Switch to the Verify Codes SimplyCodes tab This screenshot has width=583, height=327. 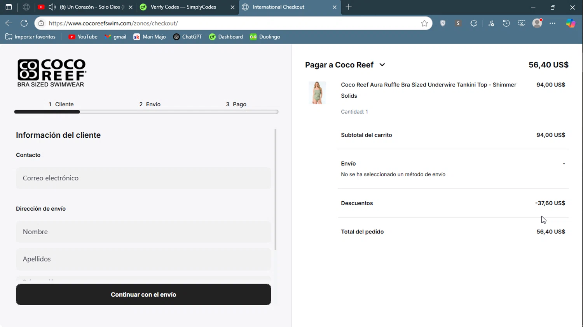click(183, 7)
